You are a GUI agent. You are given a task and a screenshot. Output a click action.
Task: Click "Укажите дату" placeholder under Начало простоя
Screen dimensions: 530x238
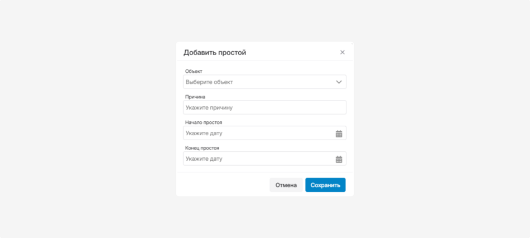204,133
